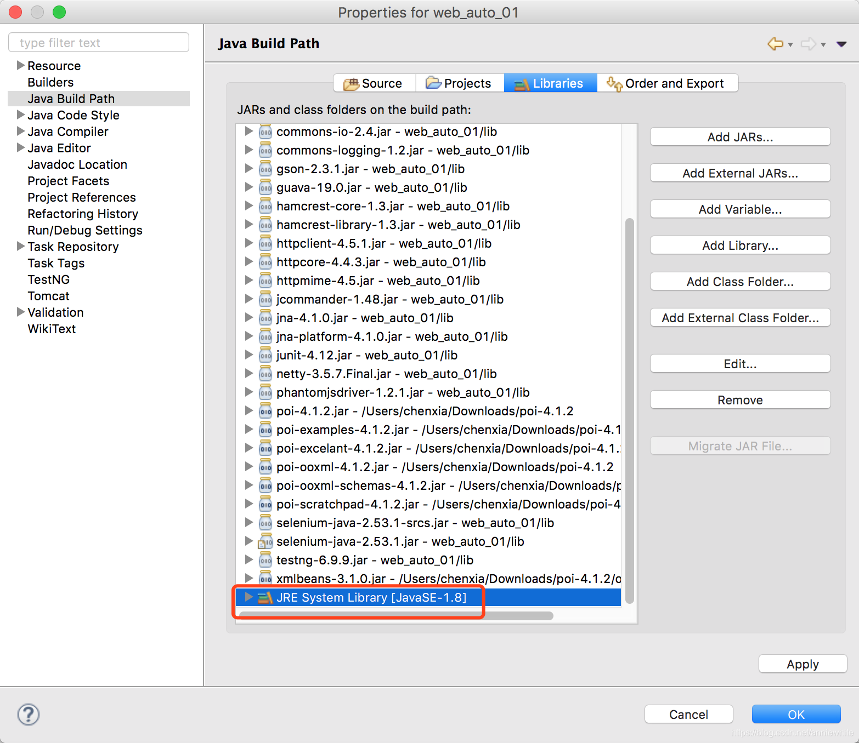The image size is (859, 743).
Task: Click jar icon of gson-2.3.1.jar
Action: point(265,169)
